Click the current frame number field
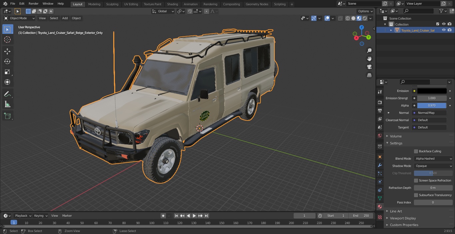Viewport: 455px width, 234px height. [304, 216]
